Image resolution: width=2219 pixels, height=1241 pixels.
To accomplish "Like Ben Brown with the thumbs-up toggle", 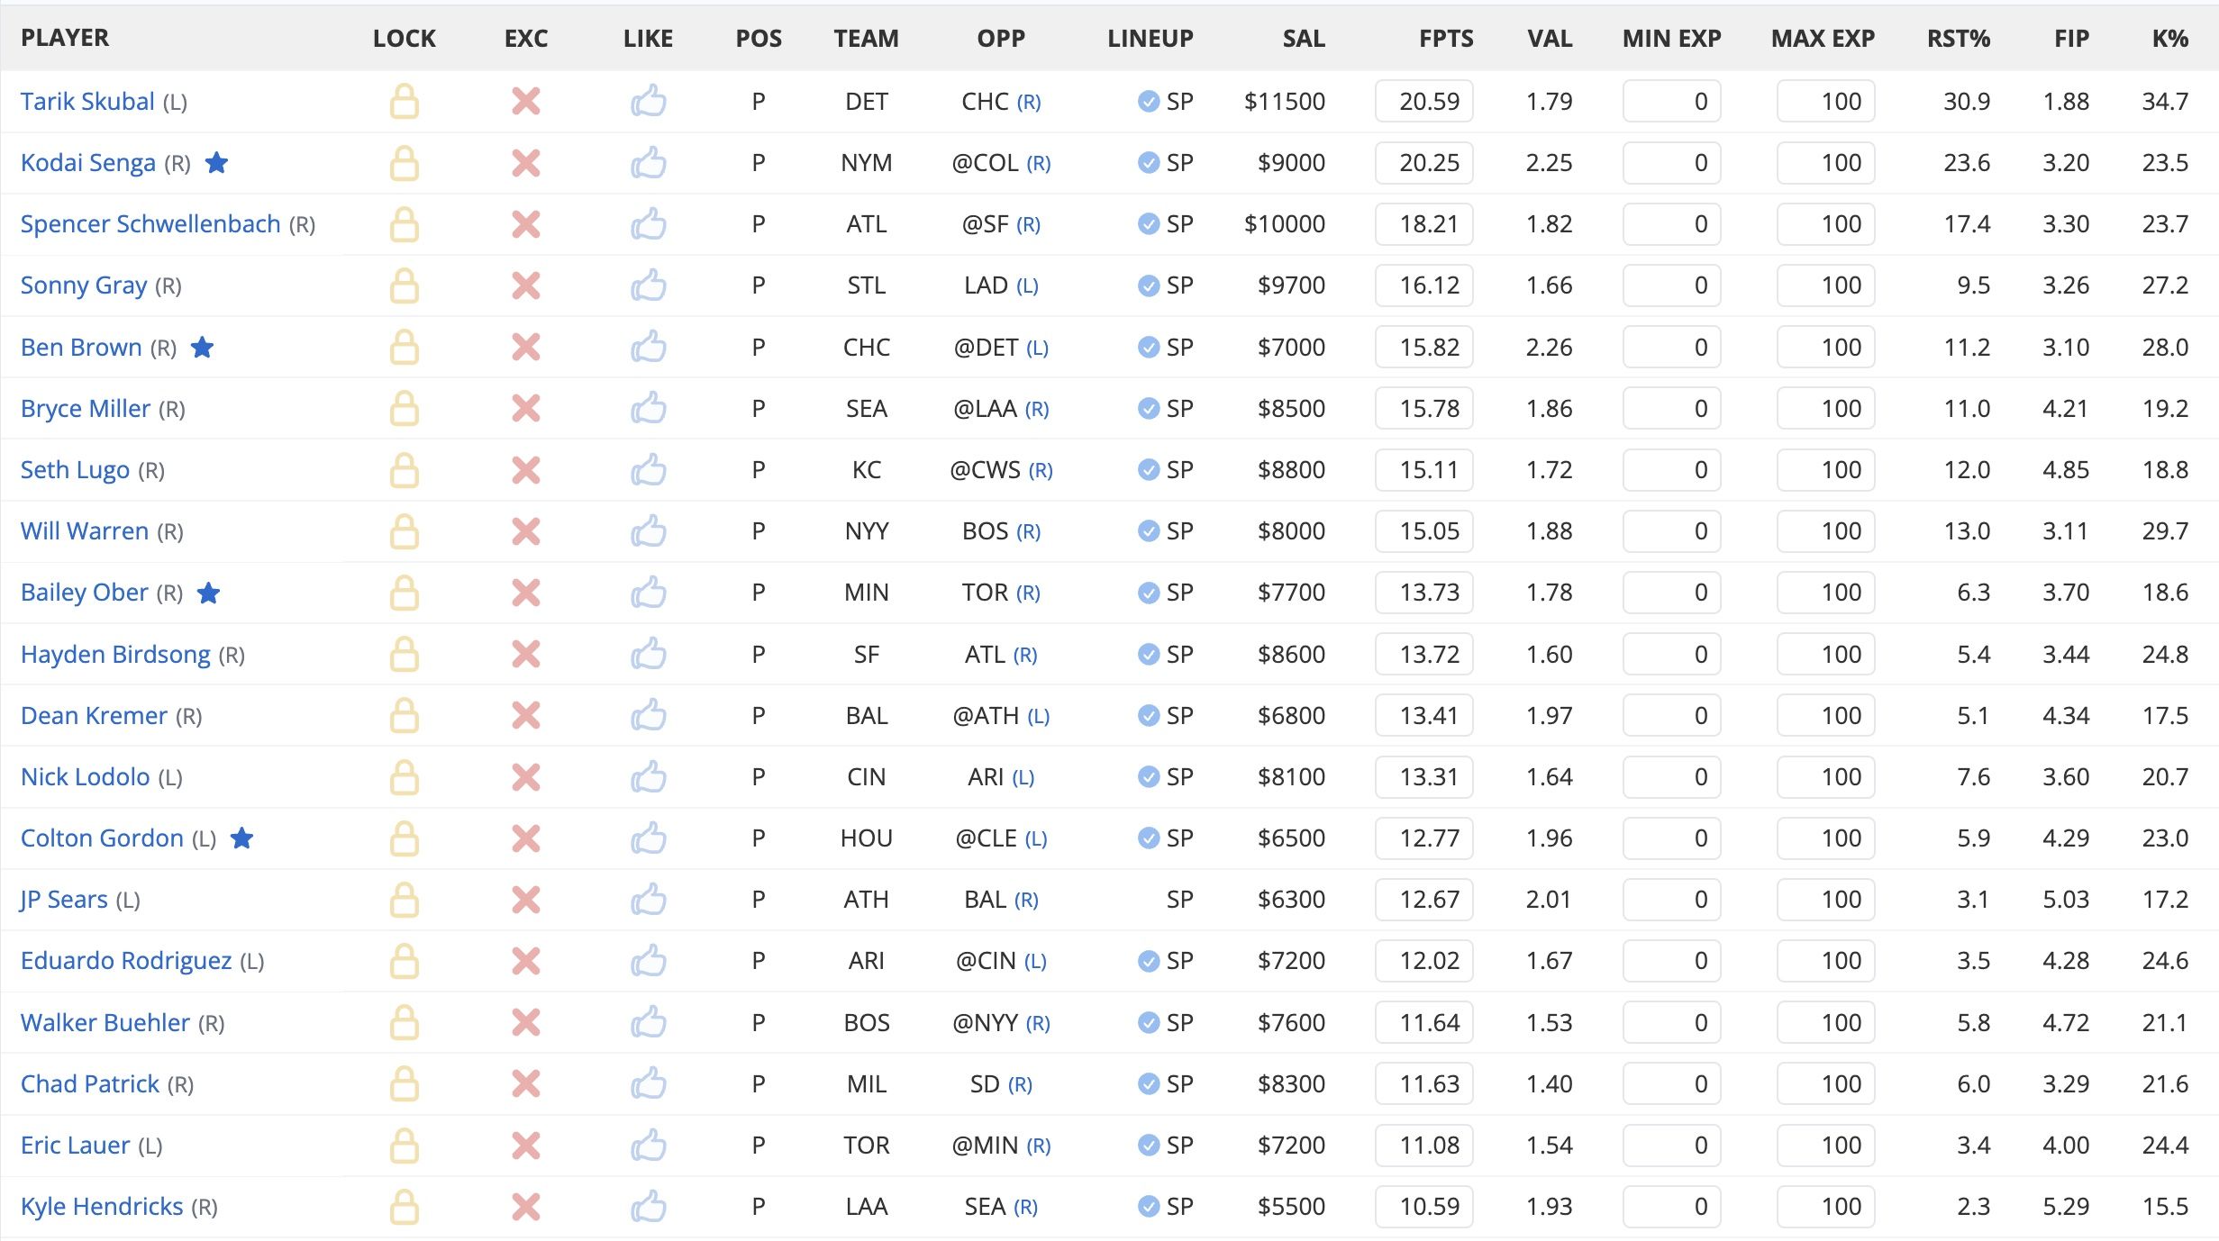I will click(x=648, y=346).
